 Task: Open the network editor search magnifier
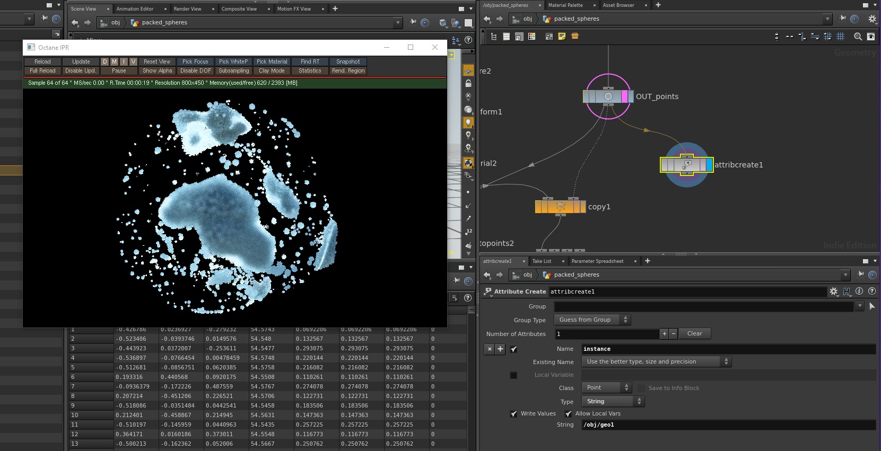[858, 37]
